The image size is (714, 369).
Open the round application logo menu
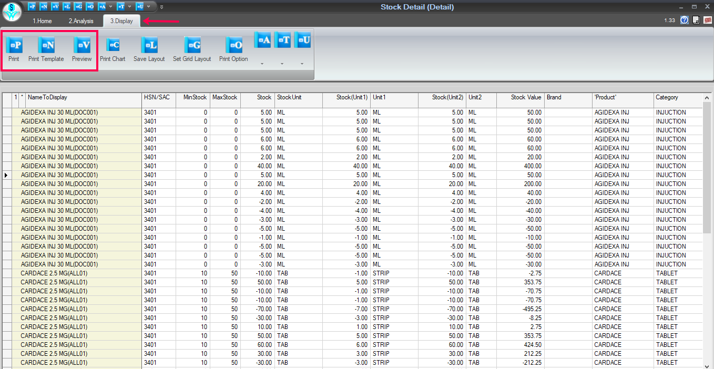click(12, 11)
